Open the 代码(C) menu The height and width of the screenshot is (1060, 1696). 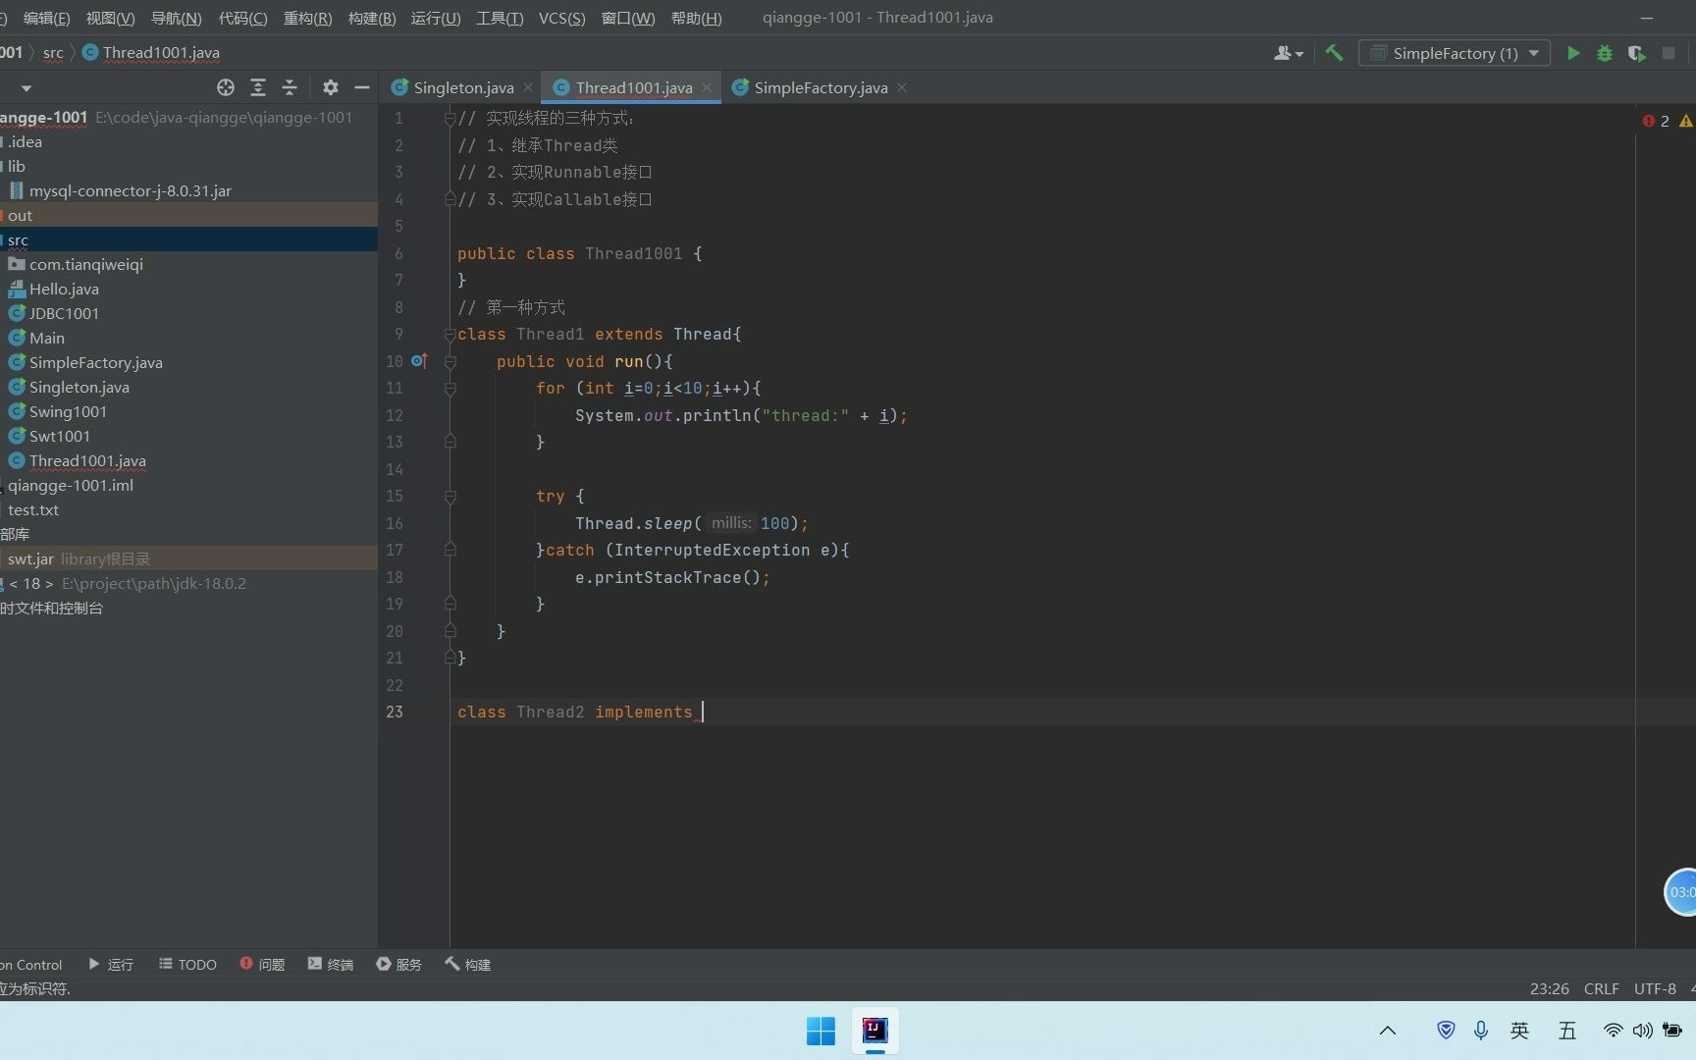pyautogui.click(x=242, y=18)
